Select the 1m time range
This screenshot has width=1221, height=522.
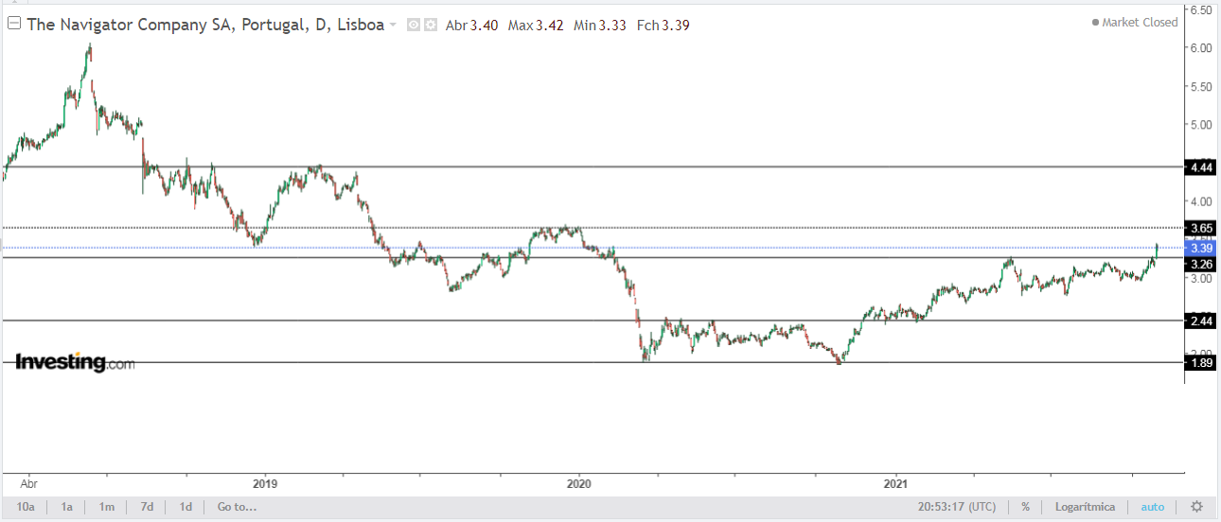107,507
